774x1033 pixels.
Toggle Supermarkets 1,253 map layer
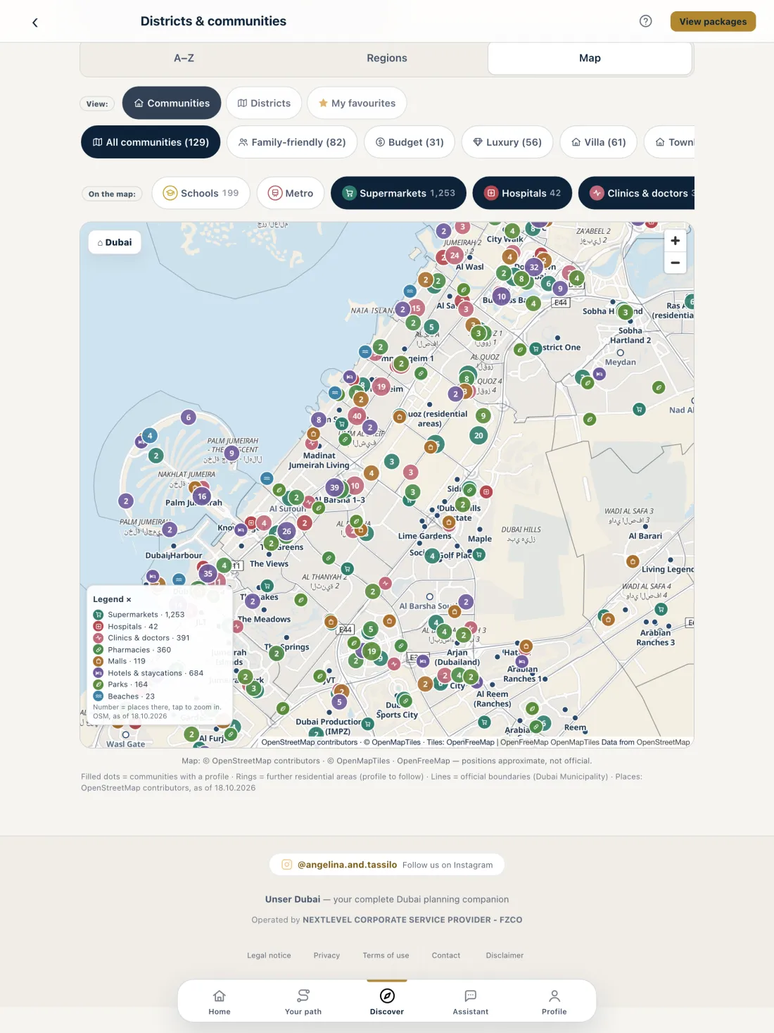tap(398, 193)
